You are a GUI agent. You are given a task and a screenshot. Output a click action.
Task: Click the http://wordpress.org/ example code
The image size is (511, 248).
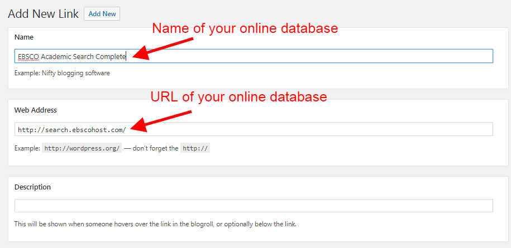click(82, 149)
